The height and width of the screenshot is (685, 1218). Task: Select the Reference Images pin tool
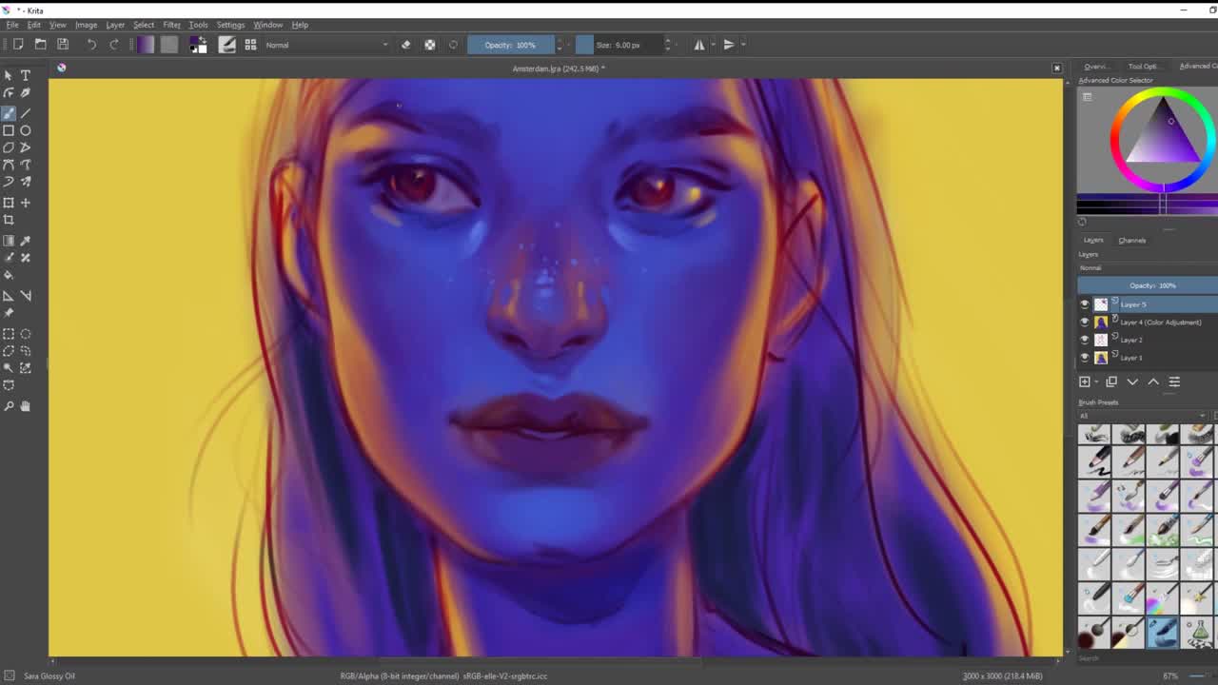(x=9, y=313)
